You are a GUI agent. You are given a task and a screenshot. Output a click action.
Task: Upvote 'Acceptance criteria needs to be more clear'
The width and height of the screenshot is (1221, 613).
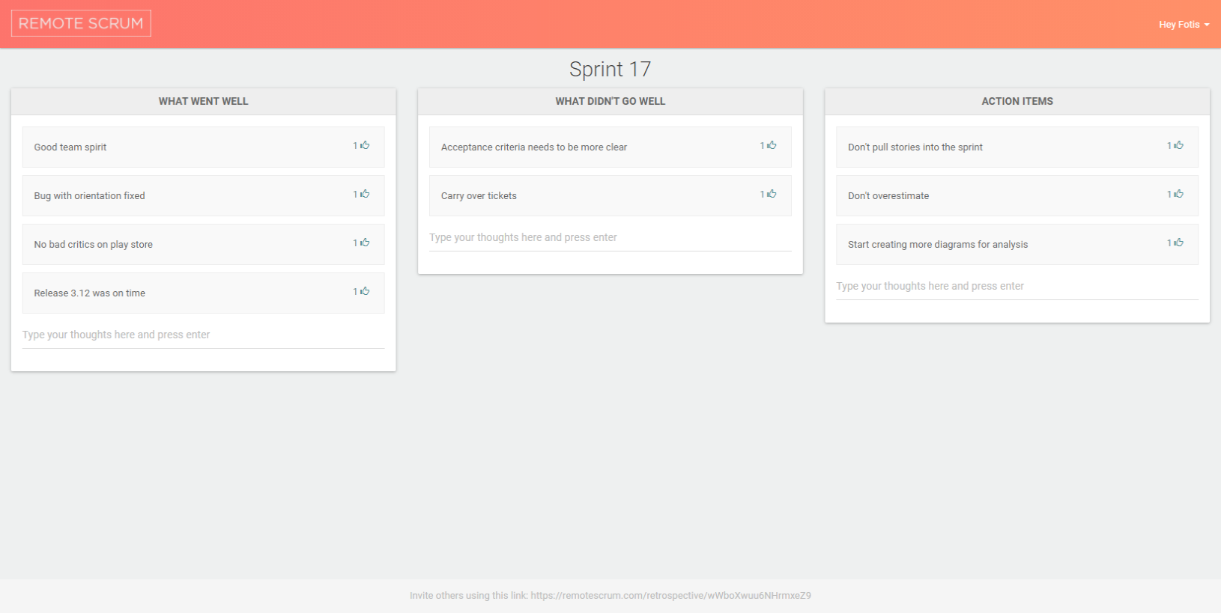coord(772,145)
